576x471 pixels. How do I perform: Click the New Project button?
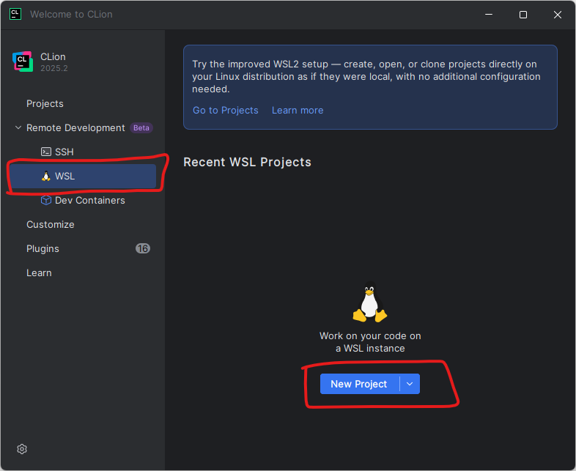pyautogui.click(x=359, y=384)
